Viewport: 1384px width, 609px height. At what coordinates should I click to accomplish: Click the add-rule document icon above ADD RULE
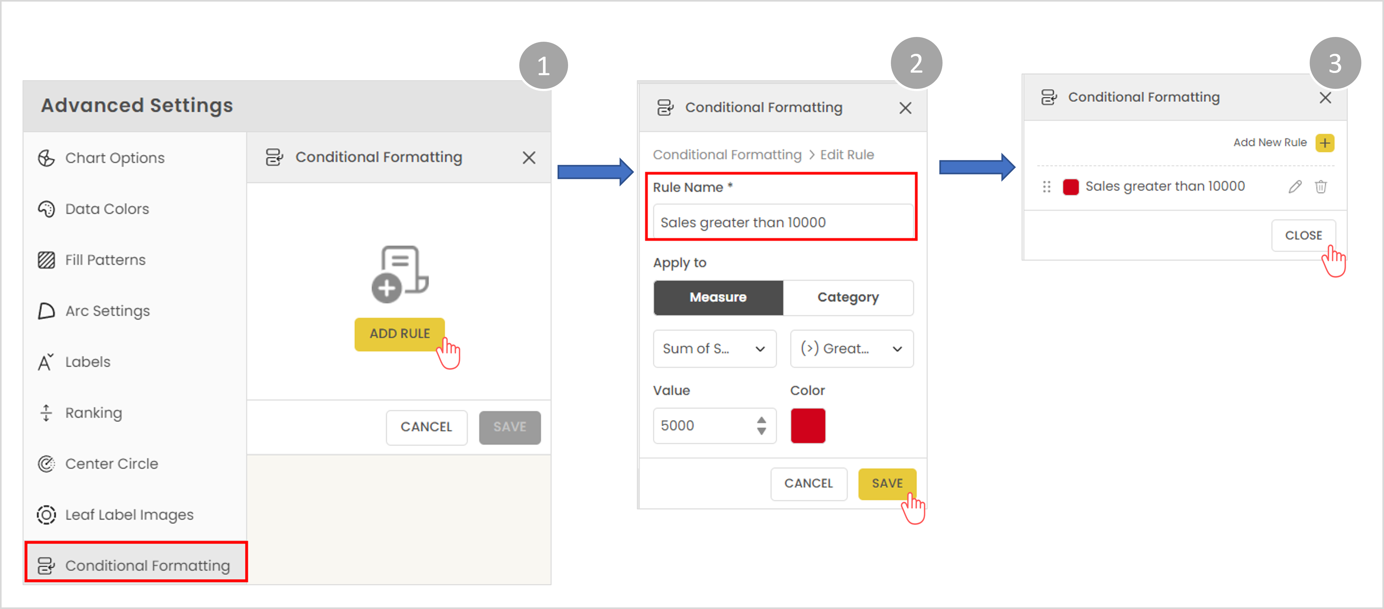pyautogui.click(x=400, y=274)
